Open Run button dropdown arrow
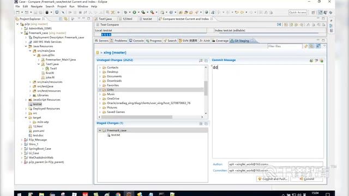Viewport: 349px width, 196px height. point(138,13)
